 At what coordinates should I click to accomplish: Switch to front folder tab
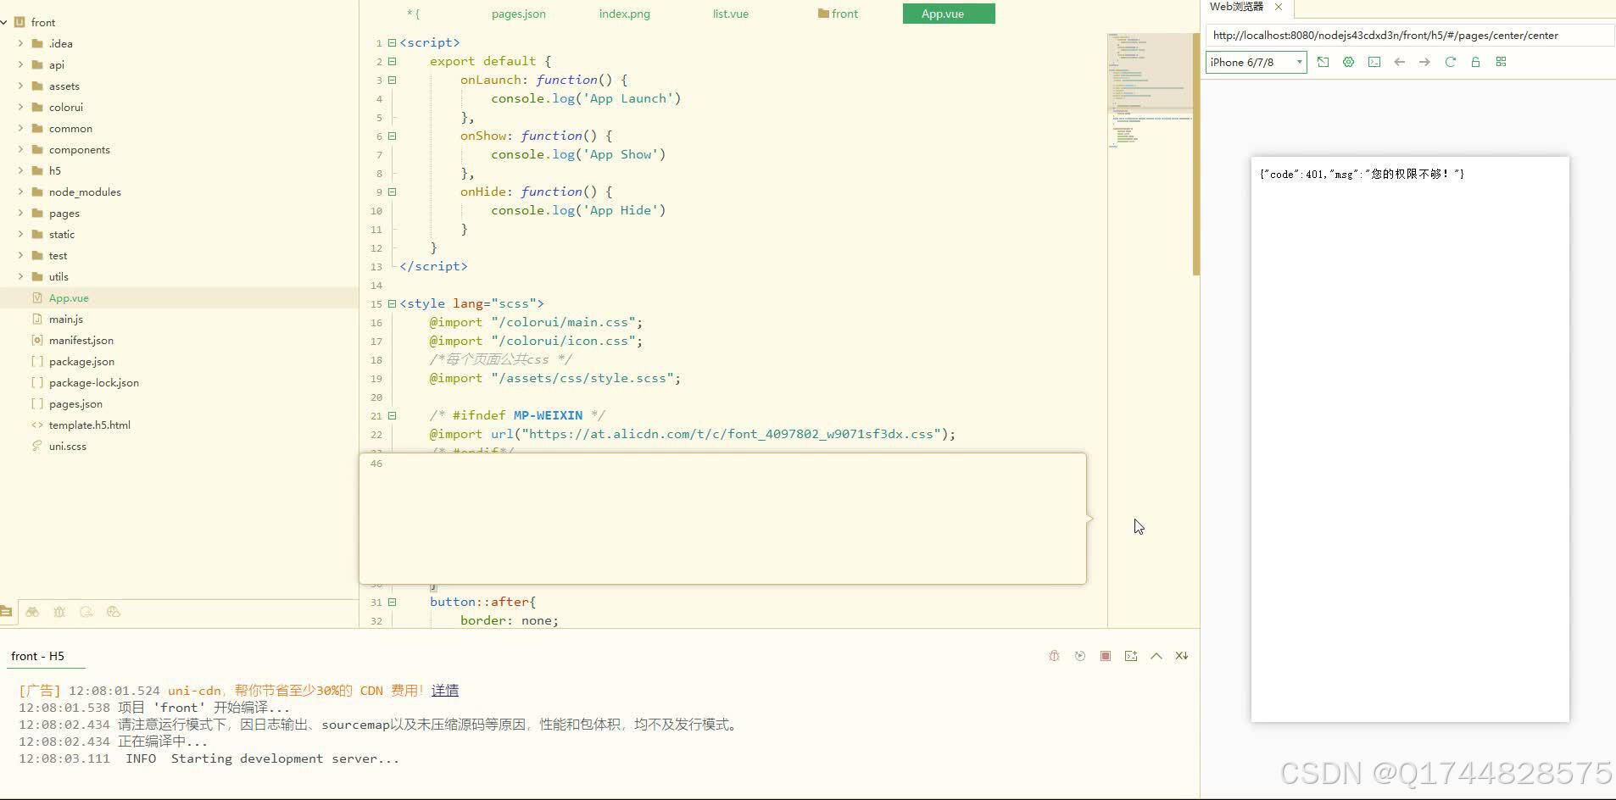tap(838, 14)
